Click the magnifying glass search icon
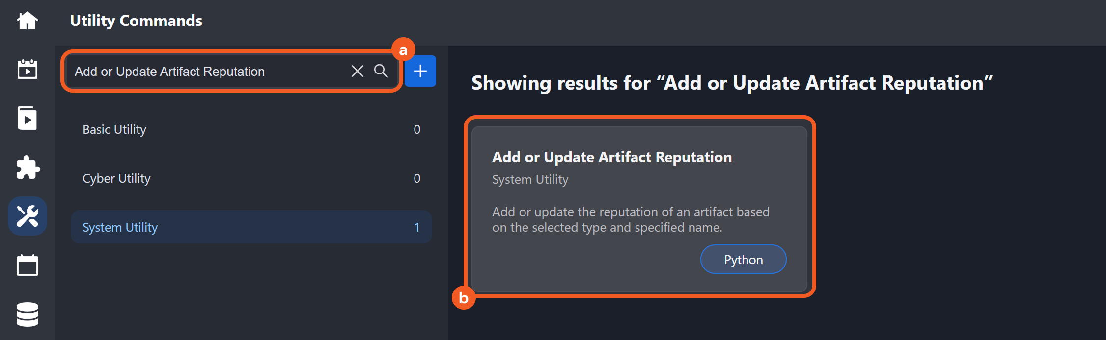Viewport: 1106px width, 340px height. [381, 72]
